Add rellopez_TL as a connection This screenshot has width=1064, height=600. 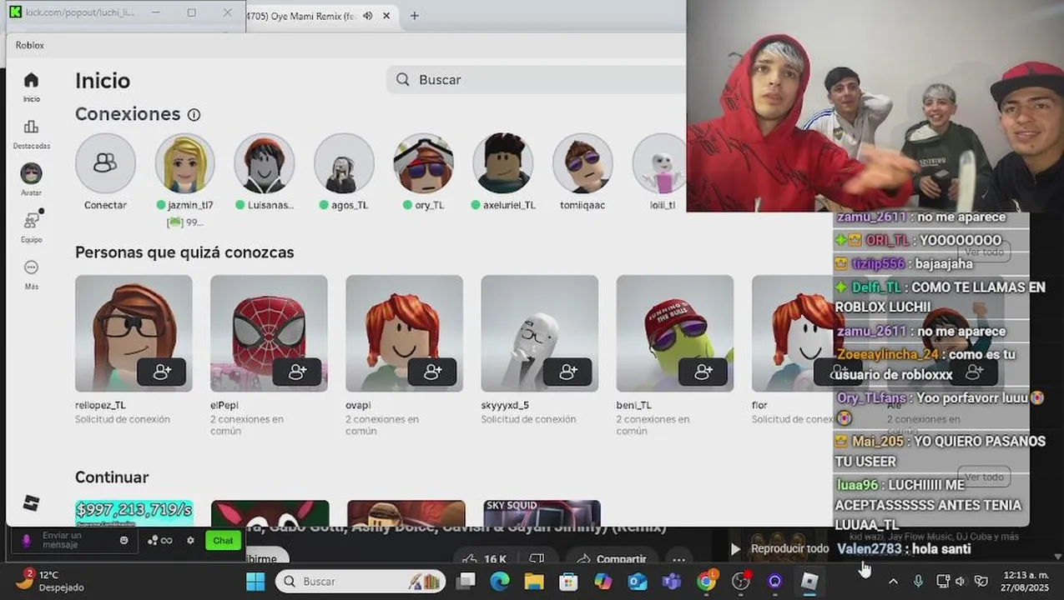click(162, 372)
